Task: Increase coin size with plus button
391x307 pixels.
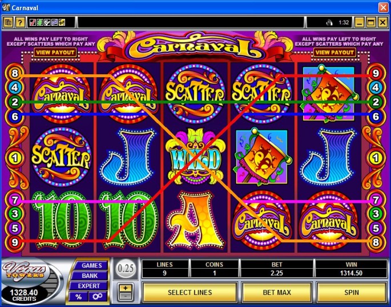Action: (x=126, y=288)
